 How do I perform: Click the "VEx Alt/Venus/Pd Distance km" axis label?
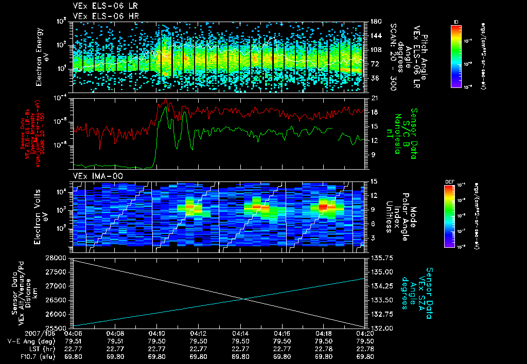tap(25, 293)
